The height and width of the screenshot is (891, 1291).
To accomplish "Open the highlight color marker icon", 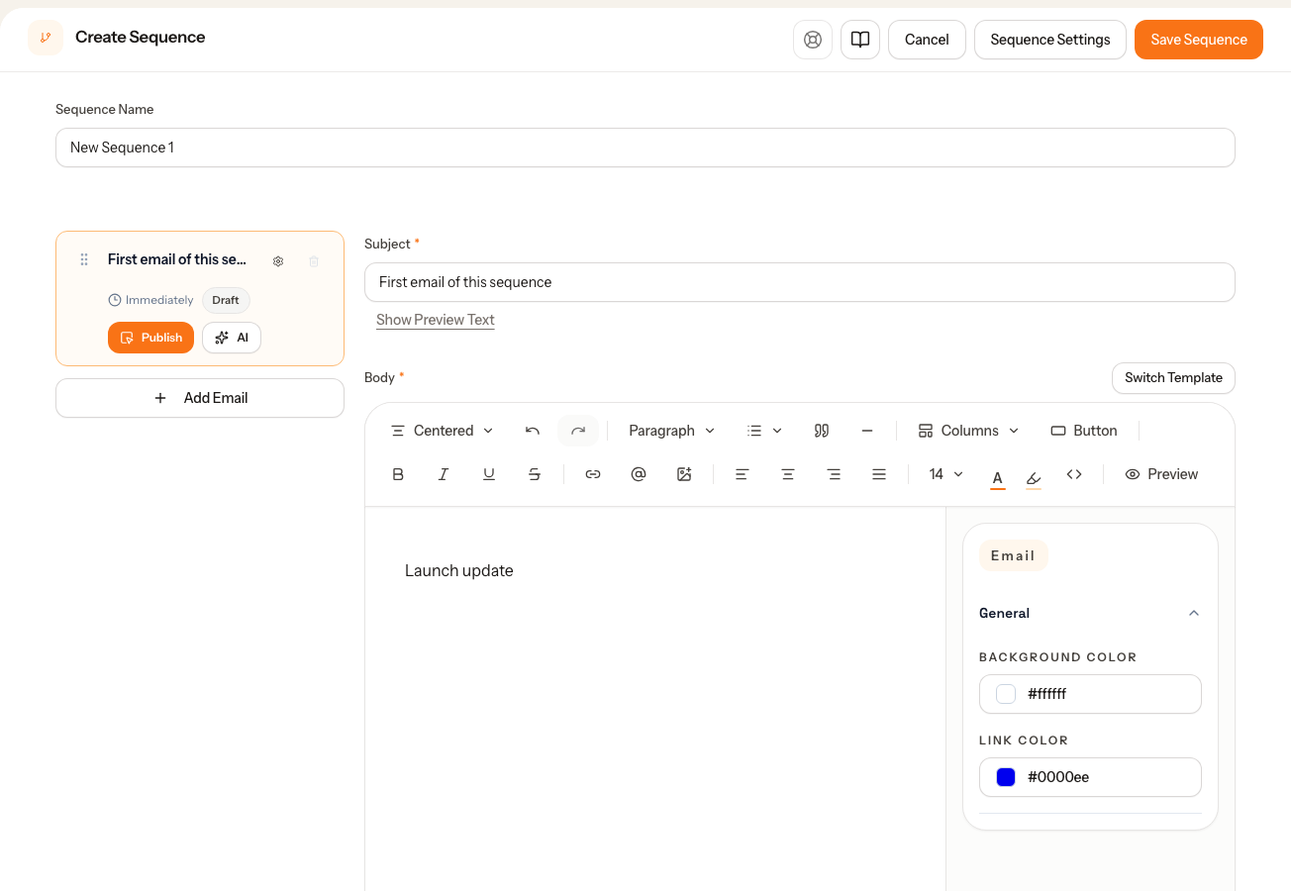I will (x=1034, y=477).
